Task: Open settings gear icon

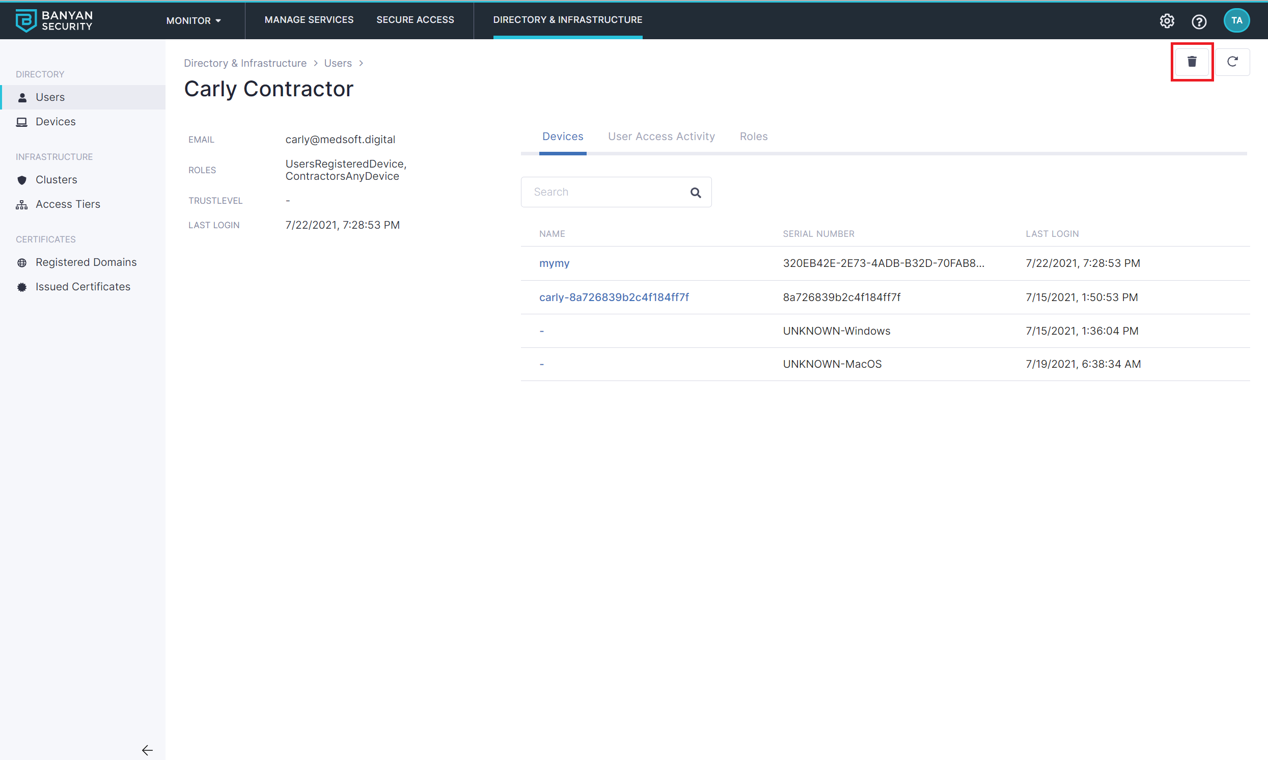Action: [x=1167, y=21]
